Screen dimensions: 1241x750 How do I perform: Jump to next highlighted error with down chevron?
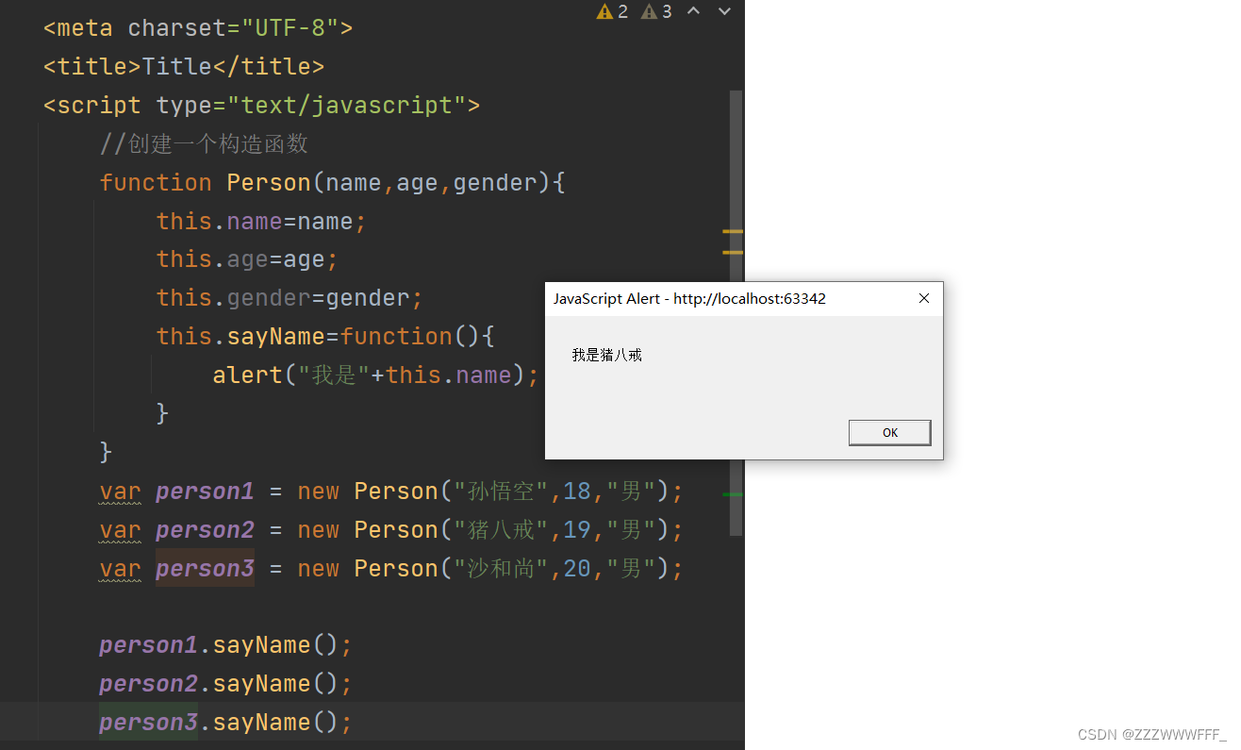[724, 11]
